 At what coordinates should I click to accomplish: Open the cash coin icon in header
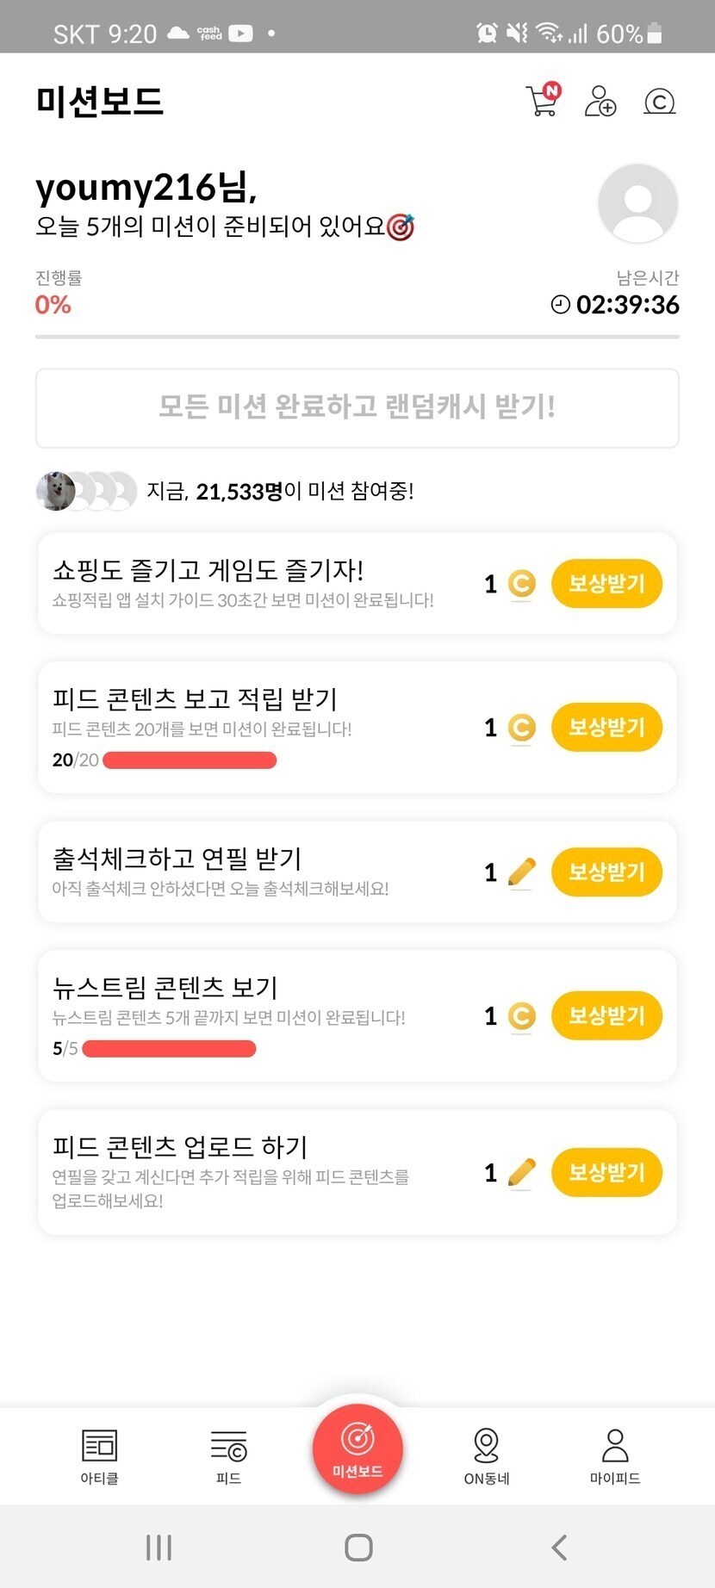(659, 102)
